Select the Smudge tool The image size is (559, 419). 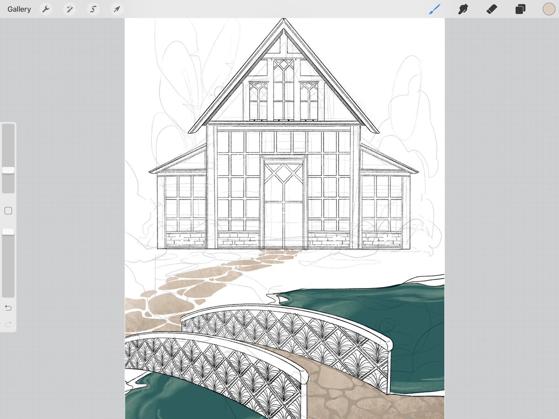(463, 9)
